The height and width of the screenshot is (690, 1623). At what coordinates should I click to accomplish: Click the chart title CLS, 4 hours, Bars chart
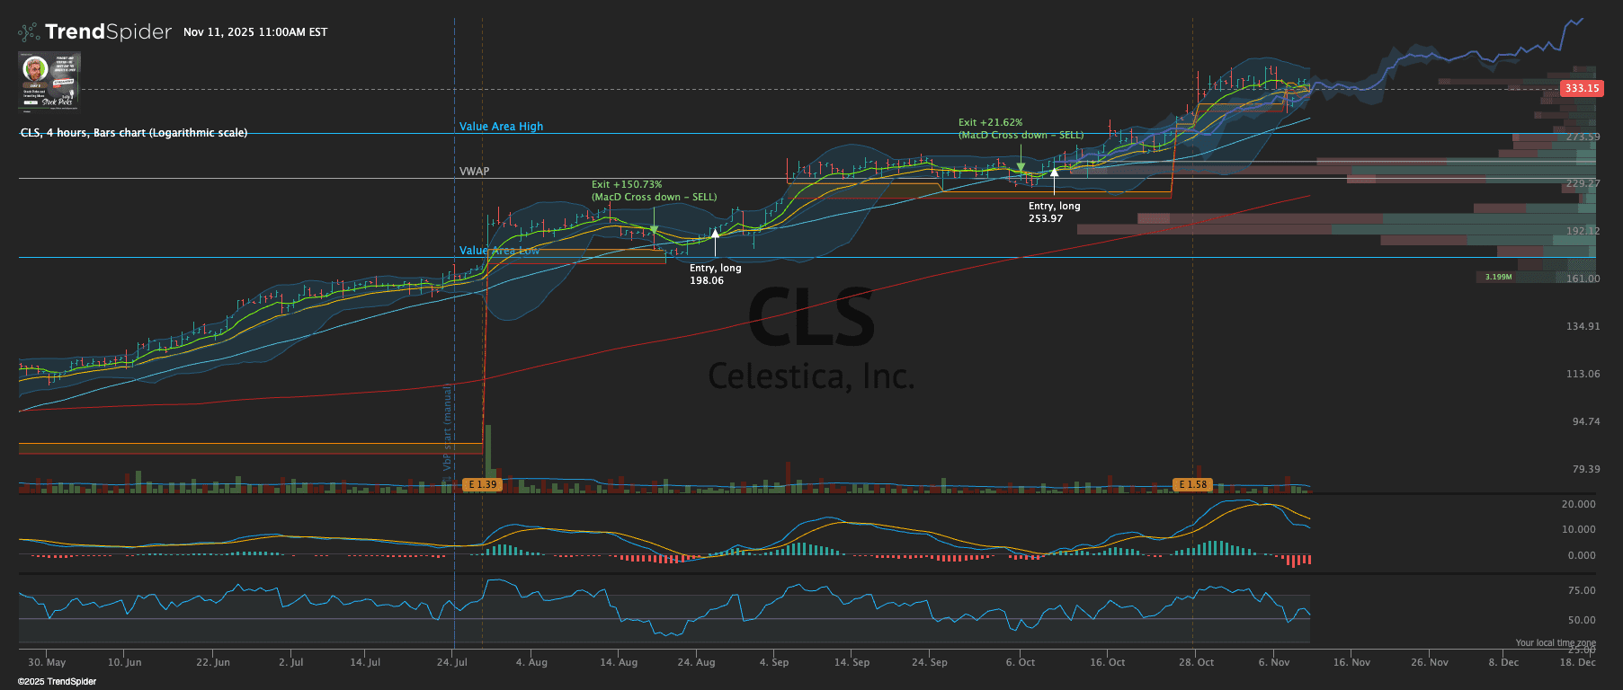(x=134, y=133)
